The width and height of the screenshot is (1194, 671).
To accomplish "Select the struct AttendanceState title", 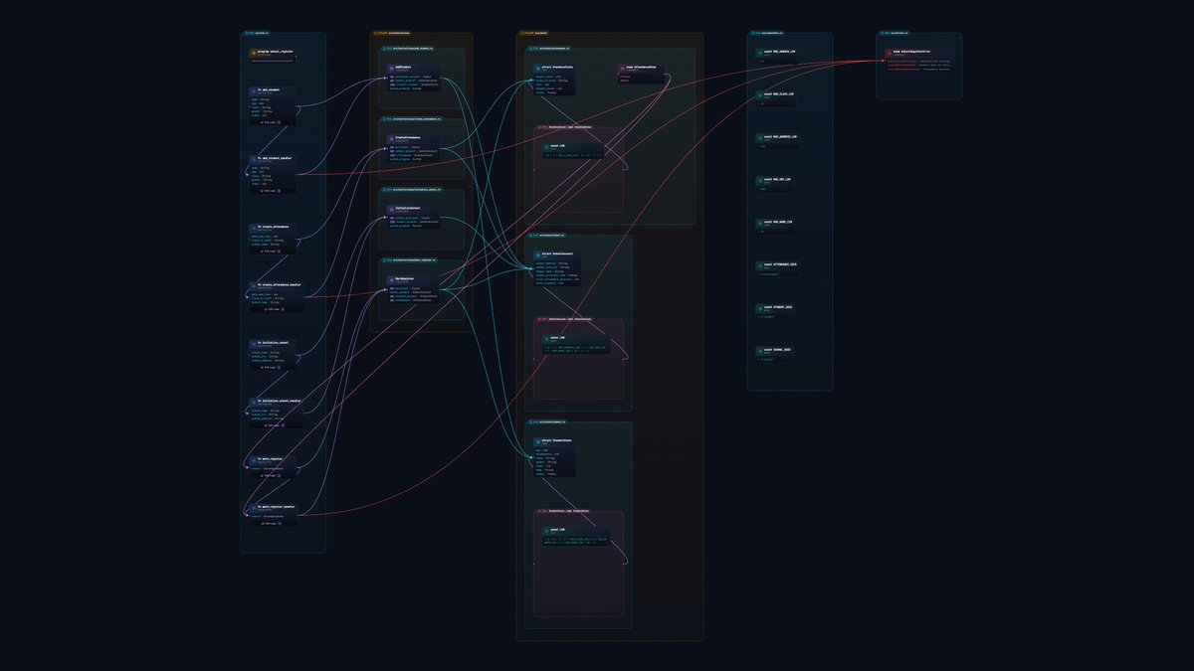I will [557, 67].
